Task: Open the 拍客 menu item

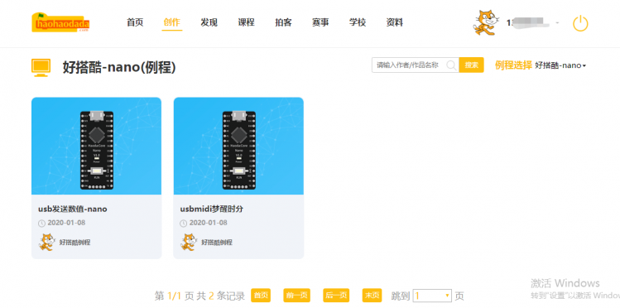Action: 283,22
